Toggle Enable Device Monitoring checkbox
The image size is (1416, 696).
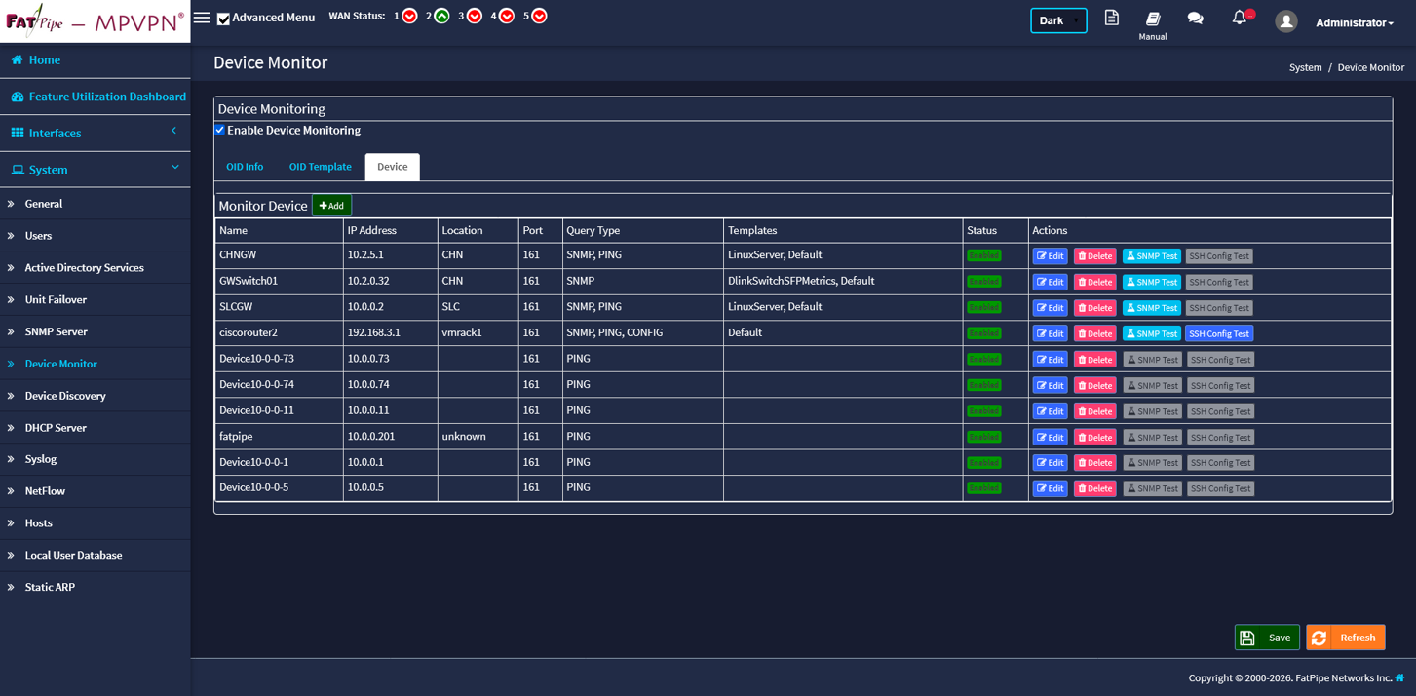pyautogui.click(x=220, y=130)
